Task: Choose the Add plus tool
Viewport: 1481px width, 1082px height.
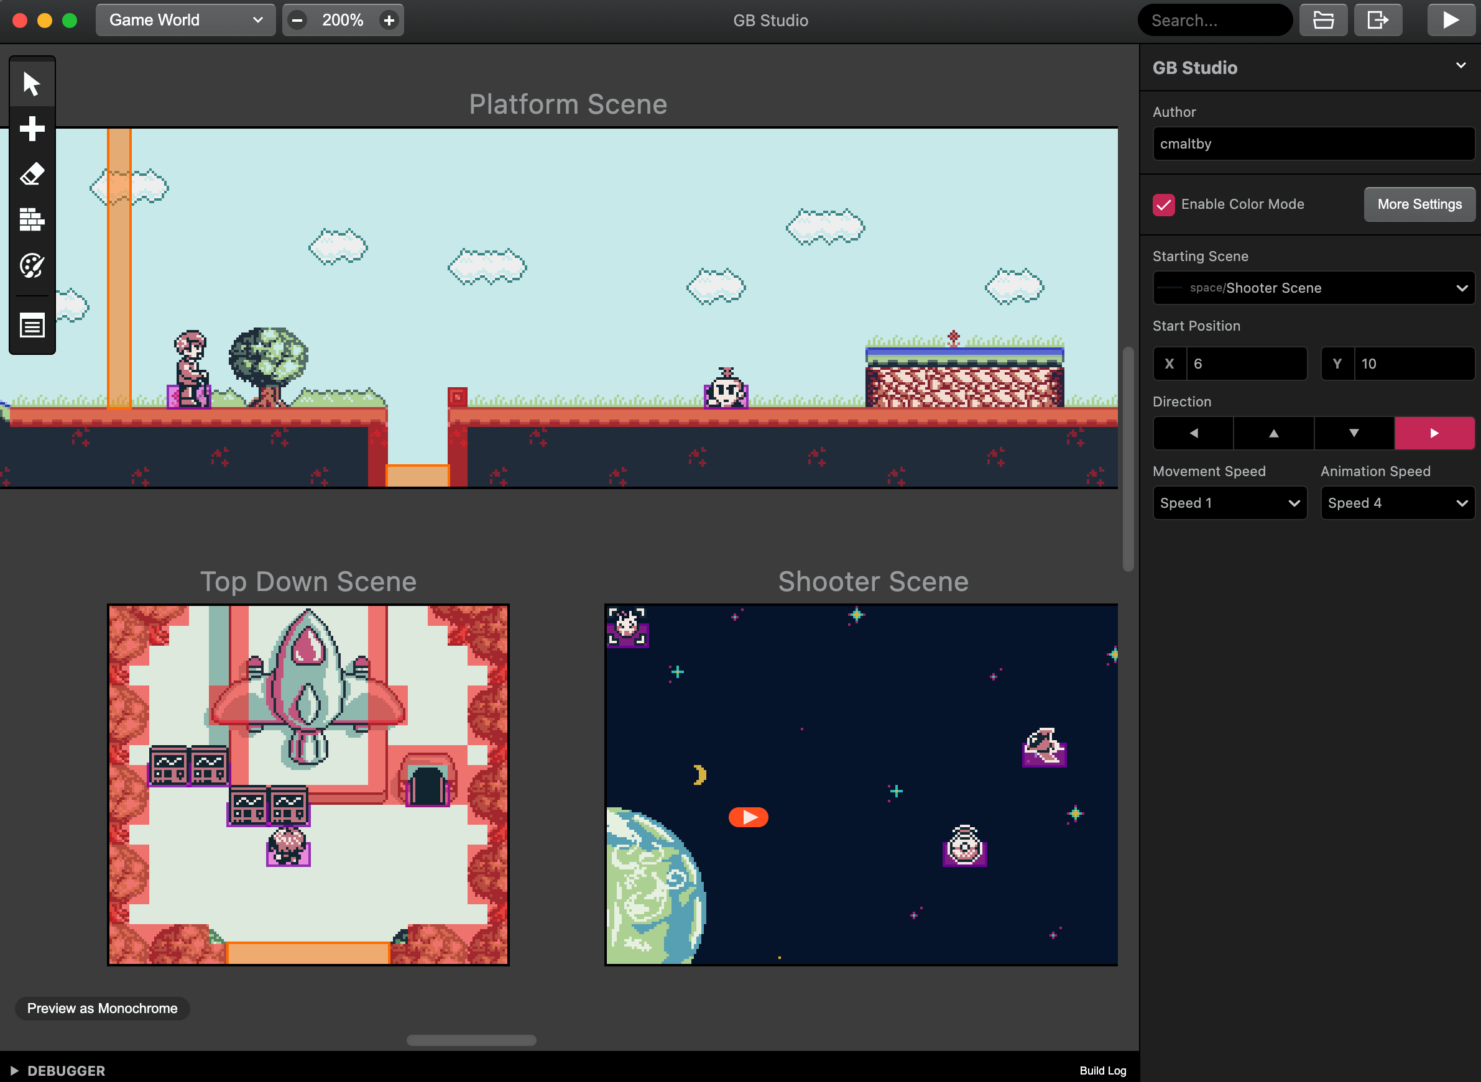Action: point(32,129)
